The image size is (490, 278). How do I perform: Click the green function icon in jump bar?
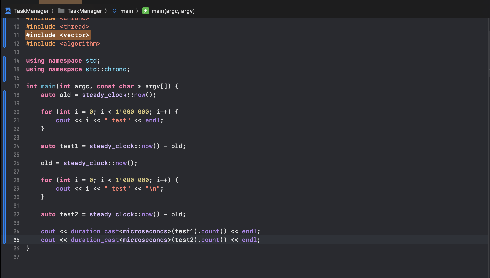coord(145,11)
